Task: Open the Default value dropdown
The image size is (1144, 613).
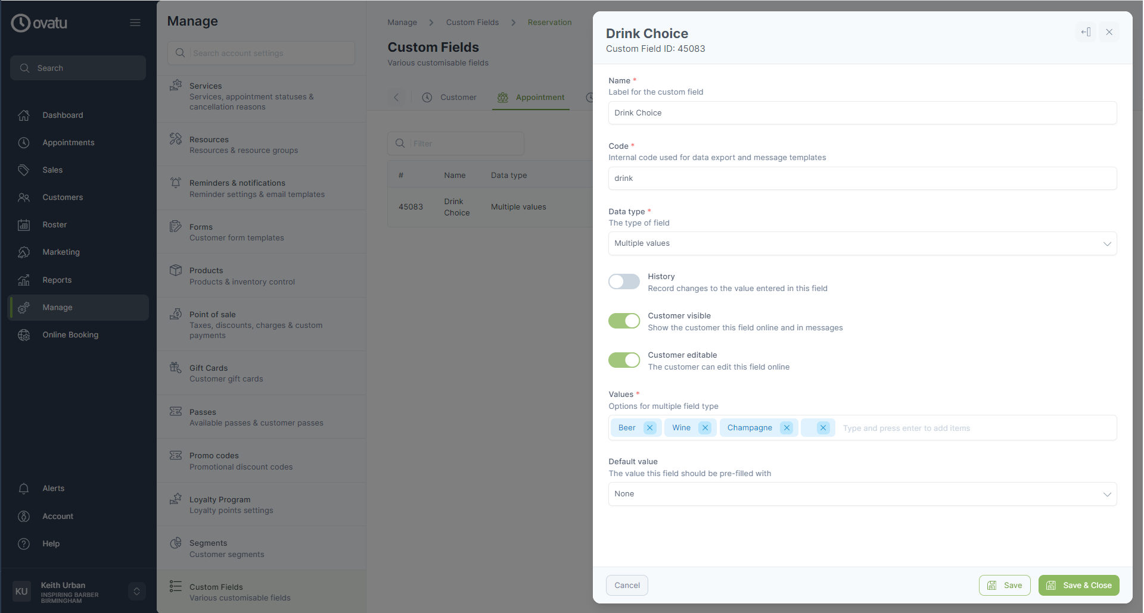Action: (x=862, y=494)
